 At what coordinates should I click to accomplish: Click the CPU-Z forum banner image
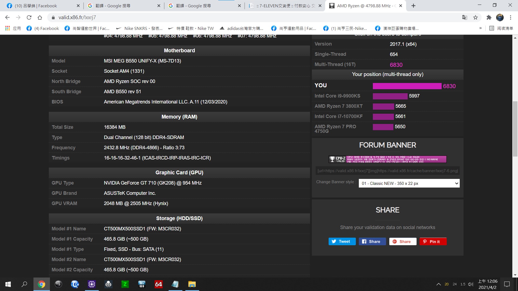pos(387,159)
